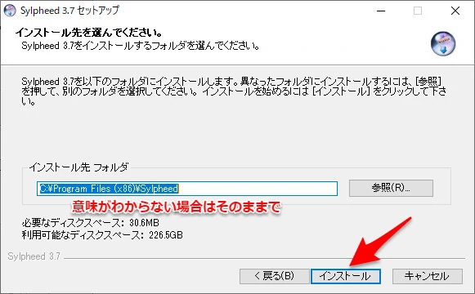Click the Sylpheed installer disc icon in the header

[443, 43]
